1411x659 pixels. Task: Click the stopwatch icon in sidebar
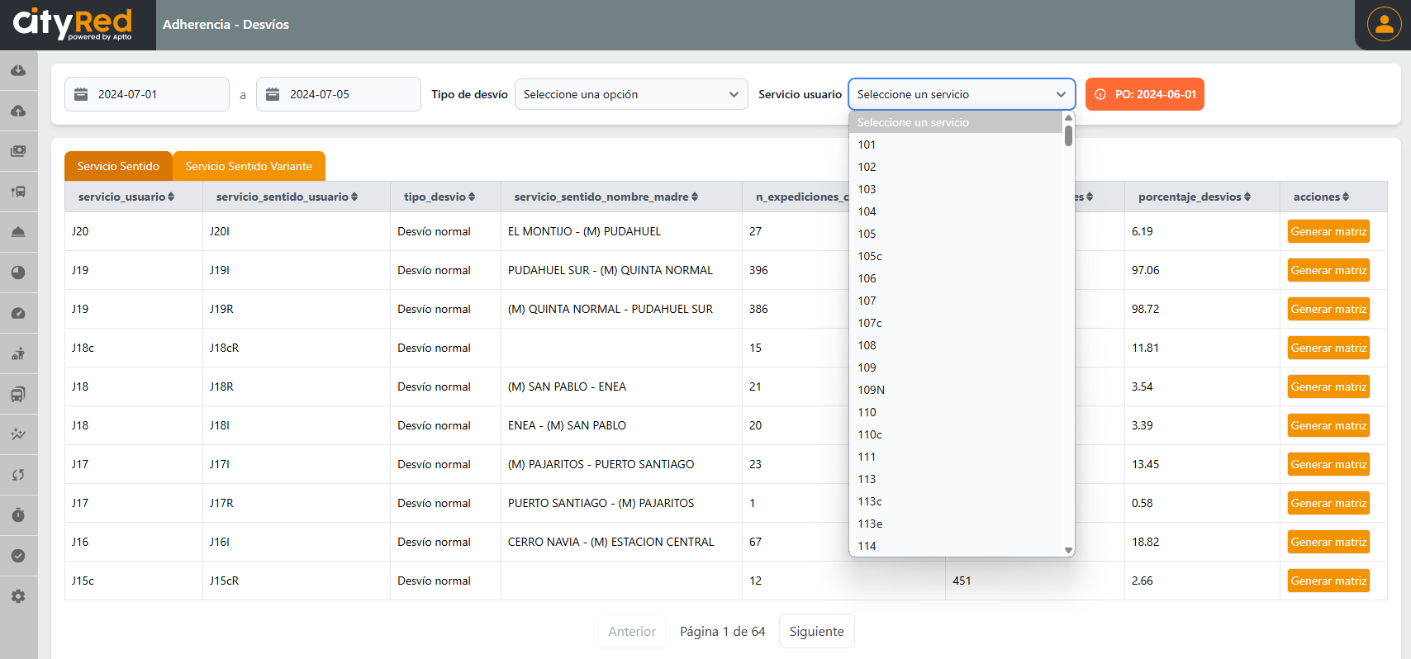click(x=18, y=515)
